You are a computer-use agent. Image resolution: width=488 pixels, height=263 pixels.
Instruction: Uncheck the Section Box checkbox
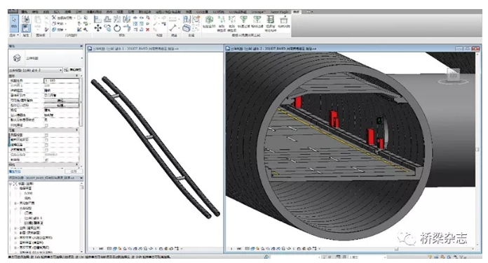(x=46, y=159)
